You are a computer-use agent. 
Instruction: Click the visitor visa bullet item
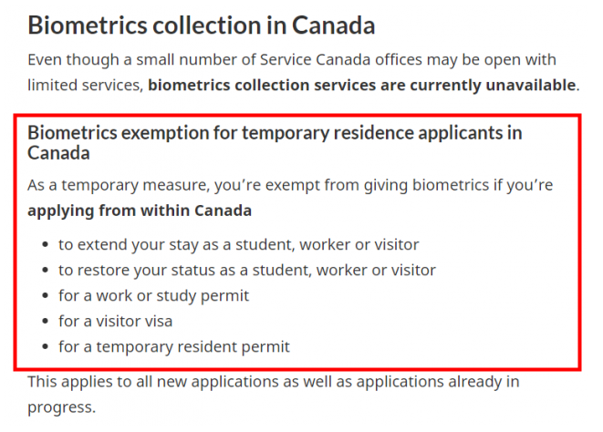pyautogui.click(x=115, y=321)
